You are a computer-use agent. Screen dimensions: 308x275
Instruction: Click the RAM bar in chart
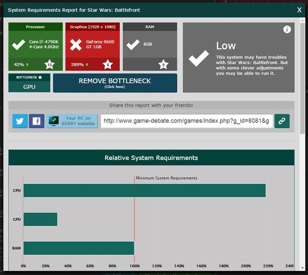(79, 248)
